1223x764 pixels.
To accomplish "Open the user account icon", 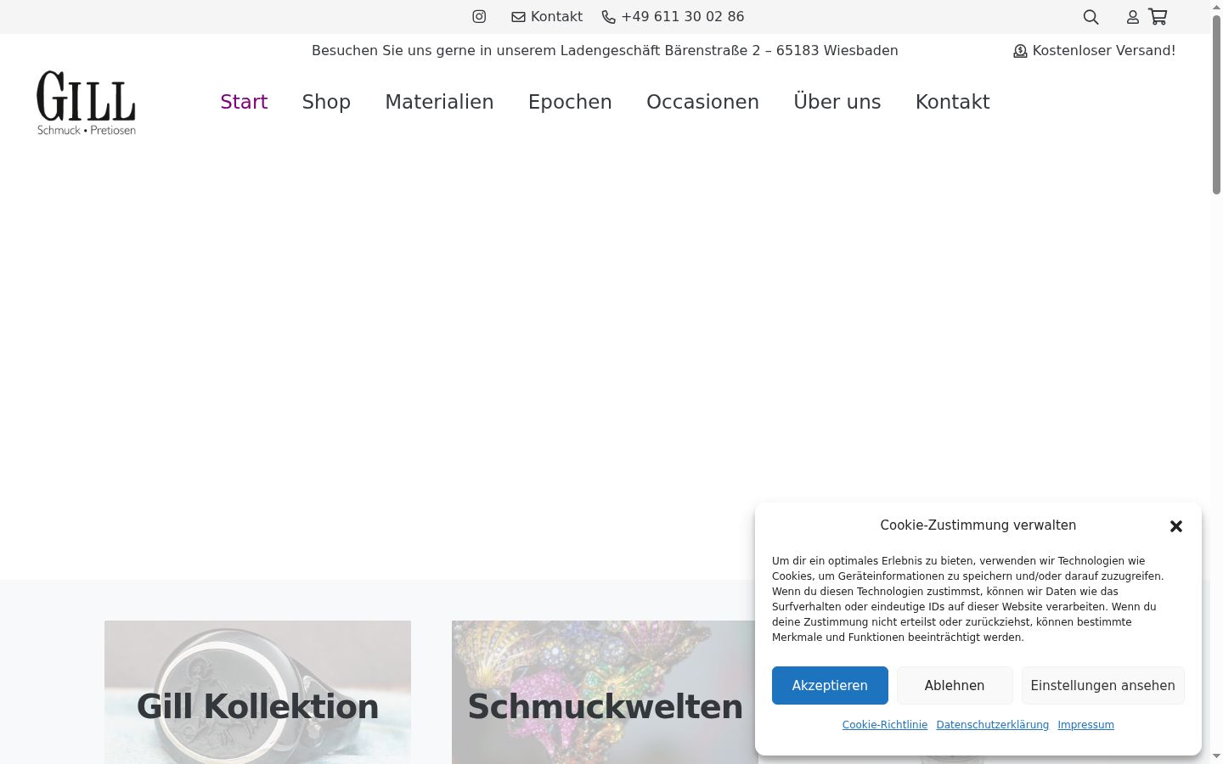I will click(1132, 17).
